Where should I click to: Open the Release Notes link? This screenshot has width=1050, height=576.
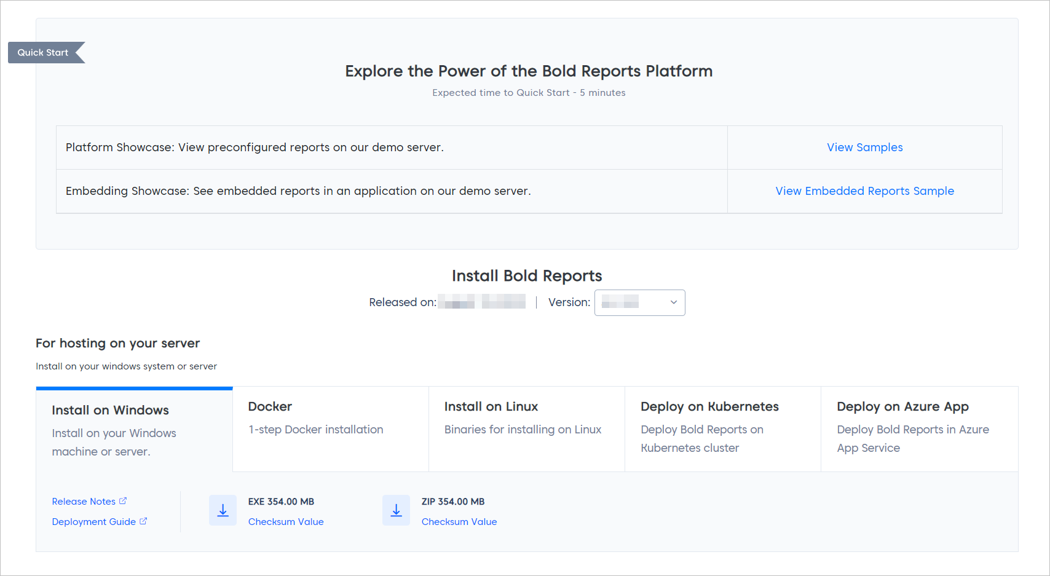click(84, 501)
